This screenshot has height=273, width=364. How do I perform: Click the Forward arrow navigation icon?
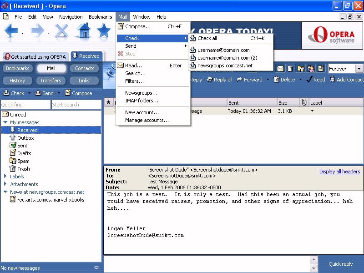[37, 30]
